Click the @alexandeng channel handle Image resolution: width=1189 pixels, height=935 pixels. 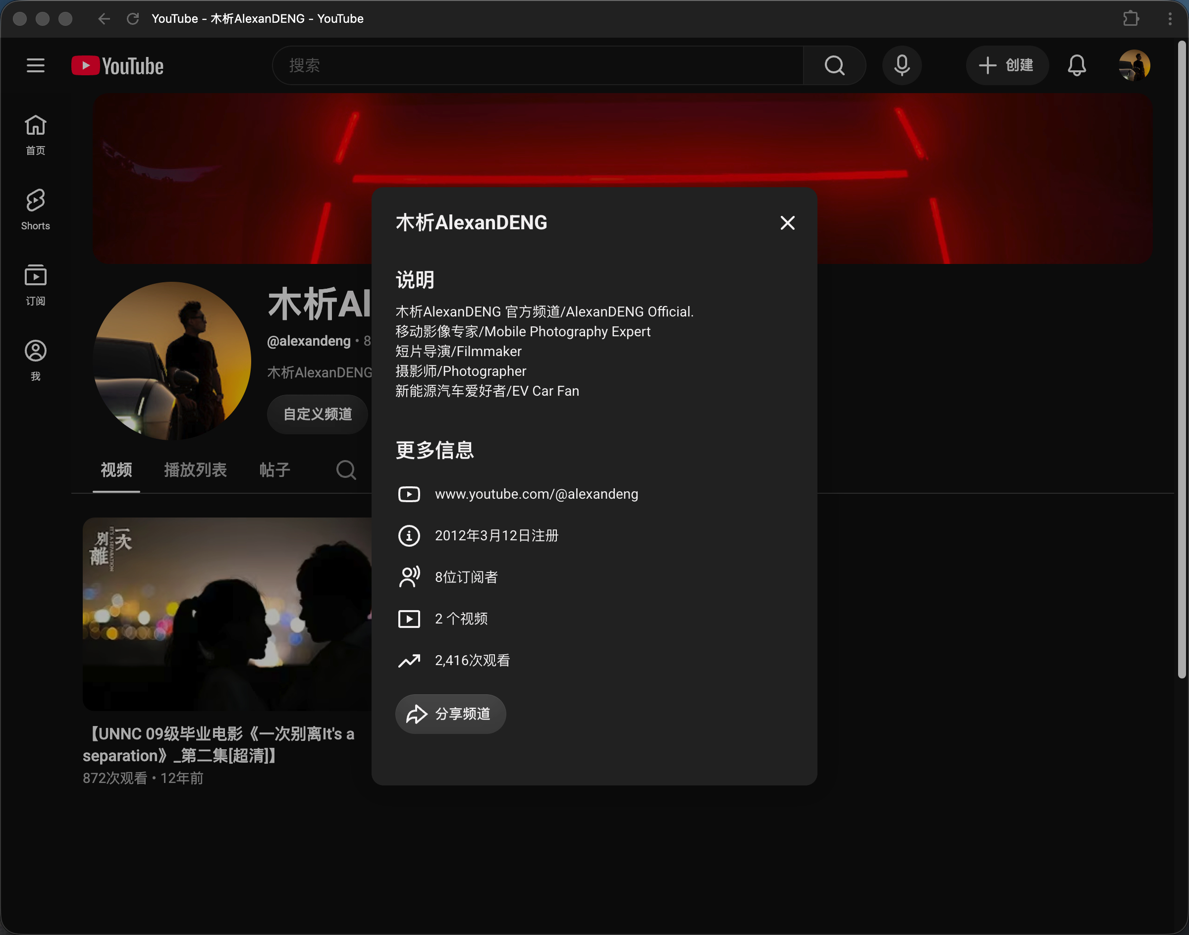[308, 341]
